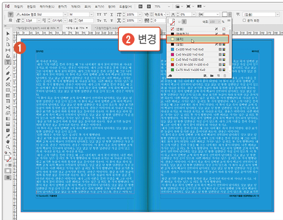
Task: Open the 레이아웃(L) menu
Action: (x=47, y=7)
